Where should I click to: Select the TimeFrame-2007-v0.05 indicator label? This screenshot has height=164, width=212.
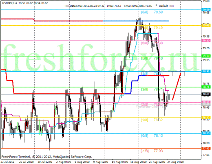[x=138, y=6]
